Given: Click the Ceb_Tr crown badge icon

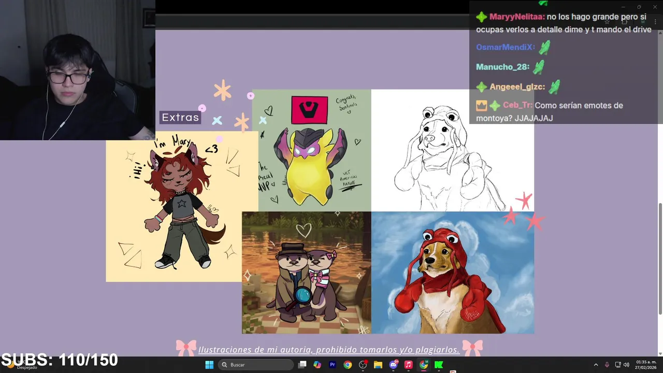Looking at the screenshot, I should 482,106.
